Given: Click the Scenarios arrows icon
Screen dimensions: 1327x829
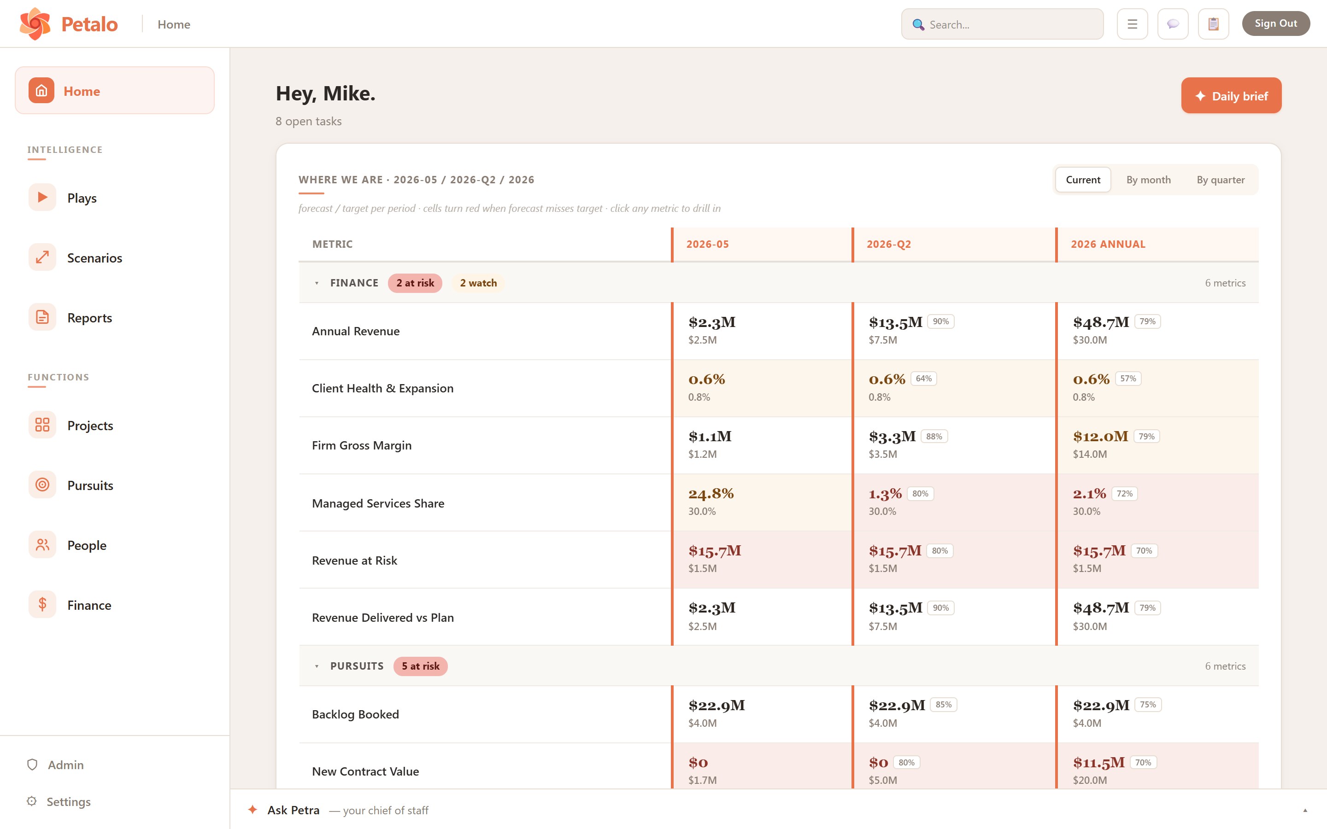Looking at the screenshot, I should click(42, 257).
